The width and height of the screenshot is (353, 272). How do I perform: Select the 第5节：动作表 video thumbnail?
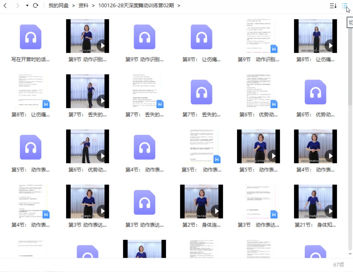pyautogui.click(x=259, y=147)
